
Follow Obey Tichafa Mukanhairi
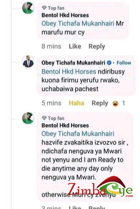[124, 63]
